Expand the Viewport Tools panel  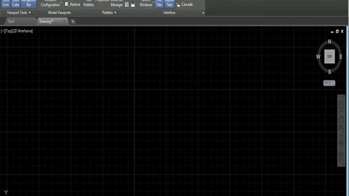tap(19, 13)
